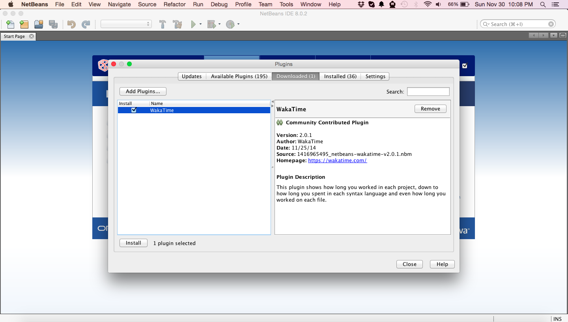Image resolution: width=568 pixels, height=322 pixels.
Task: Open the Source menu
Action: point(147,4)
